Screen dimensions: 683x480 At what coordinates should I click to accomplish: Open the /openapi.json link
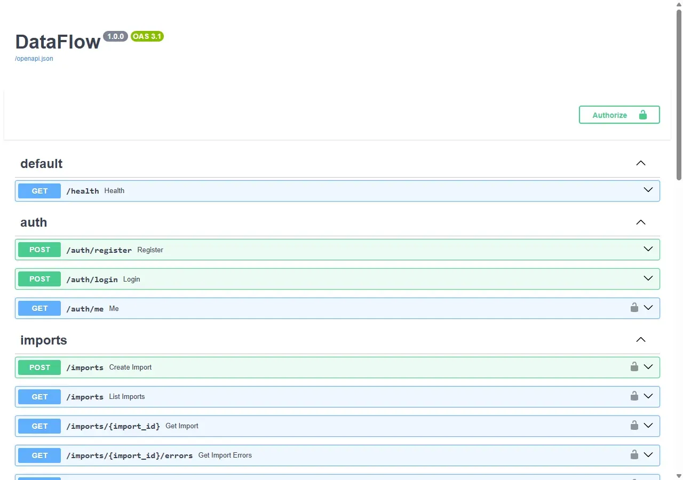pos(34,59)
